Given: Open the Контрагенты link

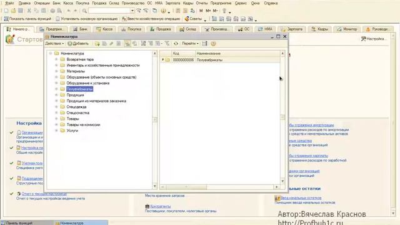Looking at the screenshot, I should click(161, 206).
